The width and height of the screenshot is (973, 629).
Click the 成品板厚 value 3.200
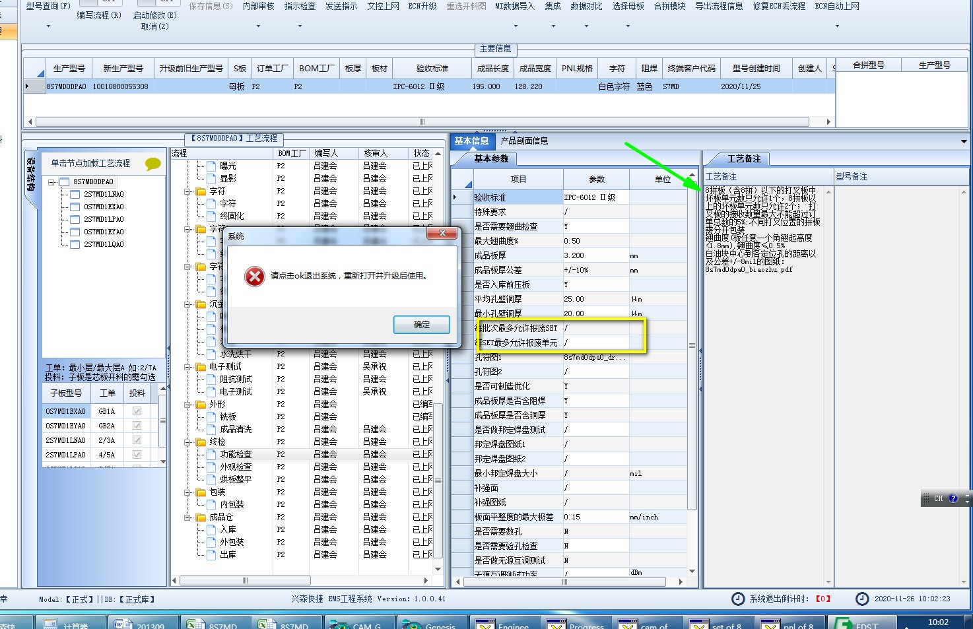(x=595, y=255)
